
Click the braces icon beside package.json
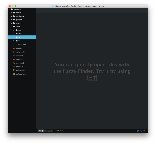[x=14, y=74]
